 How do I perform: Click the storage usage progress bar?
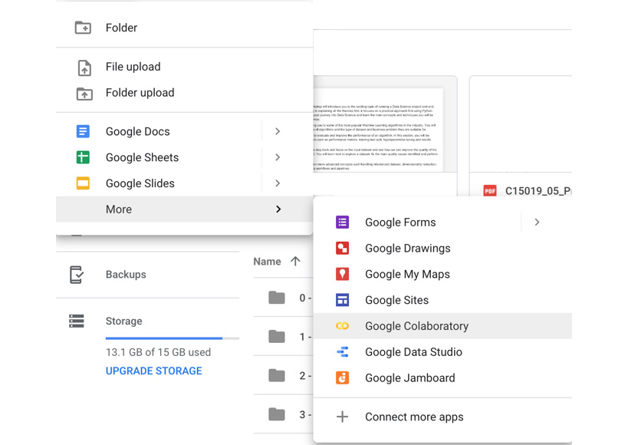173,338
